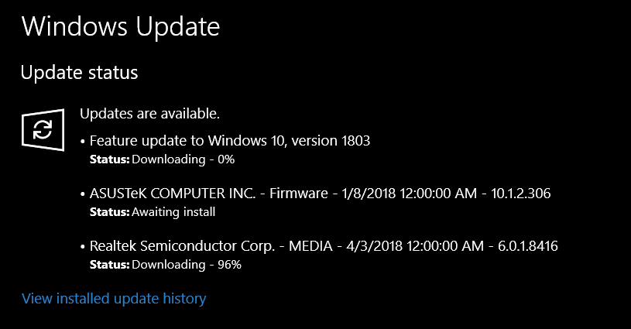Click the 4/3/2018 12:00:00 AM driver date
The width and height of the screenshot is (631, 329).
point(415,246)
